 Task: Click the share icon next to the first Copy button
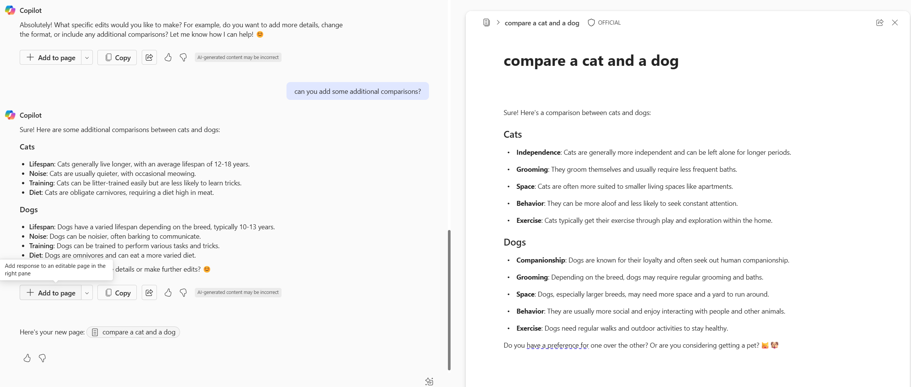149,57
